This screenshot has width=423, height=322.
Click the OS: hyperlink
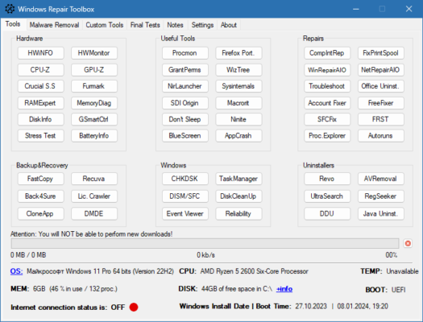[16, 271]
